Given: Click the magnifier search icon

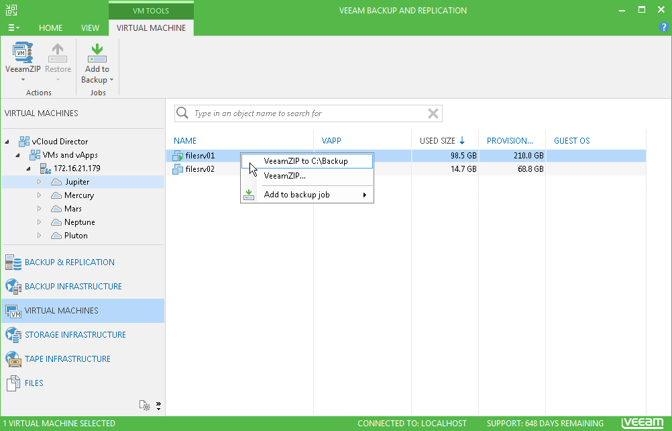Looking at the screenshot, I should [182, 113].
